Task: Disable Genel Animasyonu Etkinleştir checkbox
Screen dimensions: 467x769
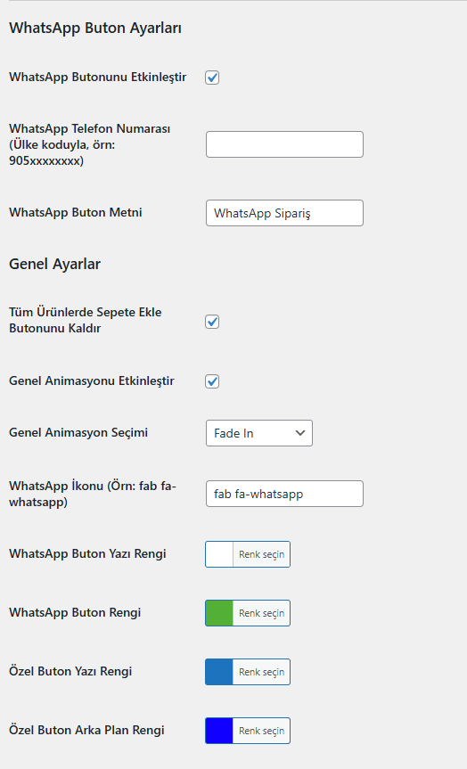Action: (212, 381)
